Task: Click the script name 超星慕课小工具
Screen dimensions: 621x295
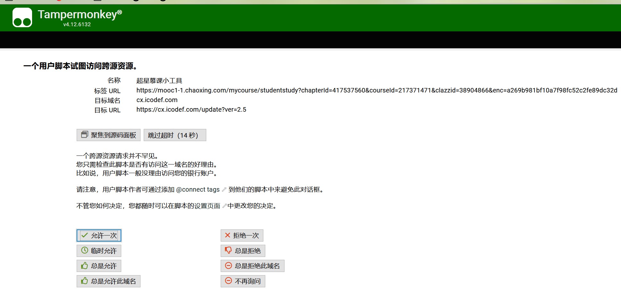Action: pos(159,81)
